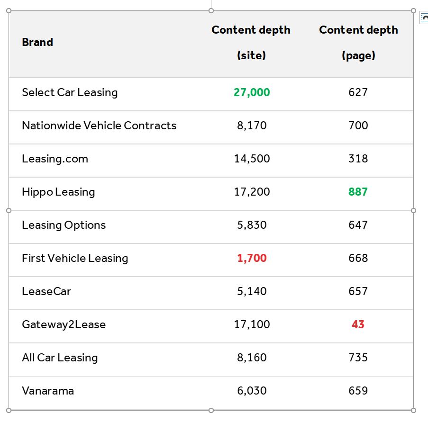
Task: Click the red 43 value
Action: click(358, 324)
